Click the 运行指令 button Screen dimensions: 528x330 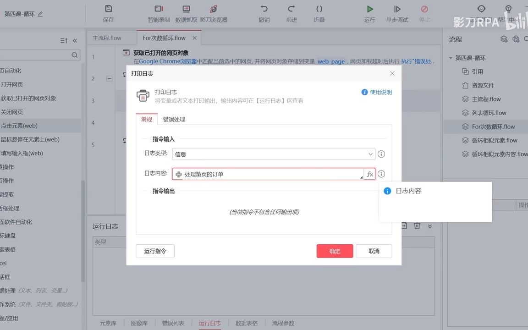(155, 251)
